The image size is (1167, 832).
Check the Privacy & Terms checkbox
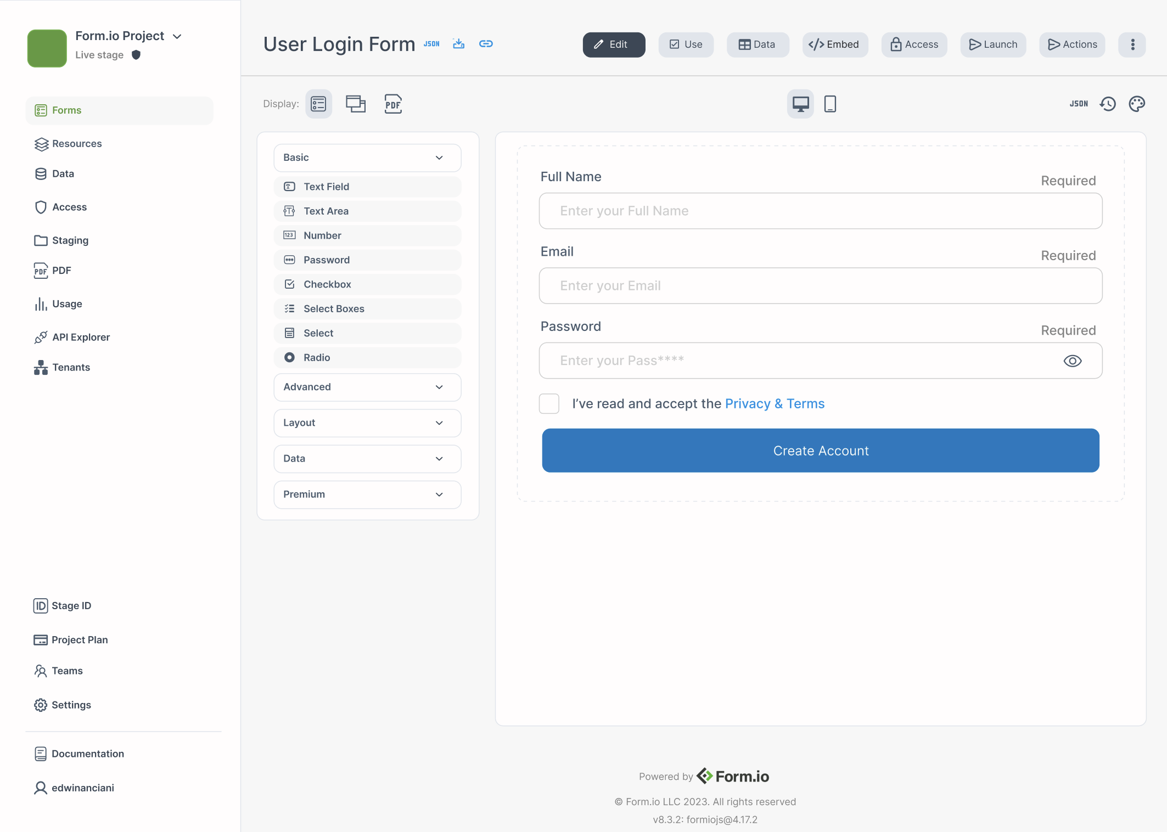point(549,403)
